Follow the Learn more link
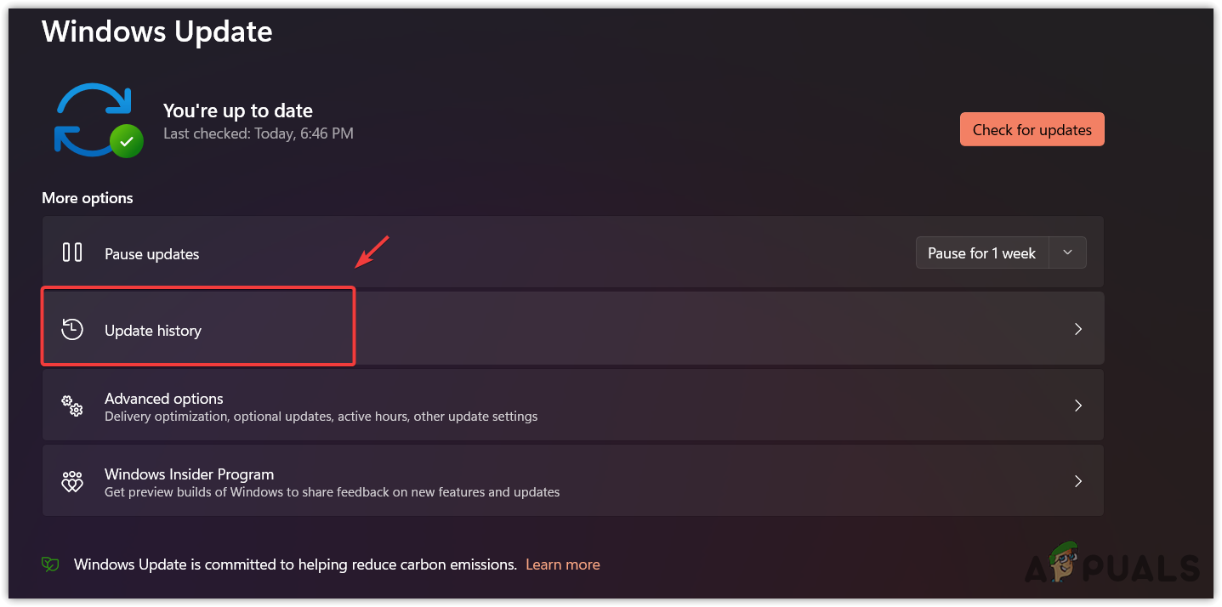 [x=563, y=564]
